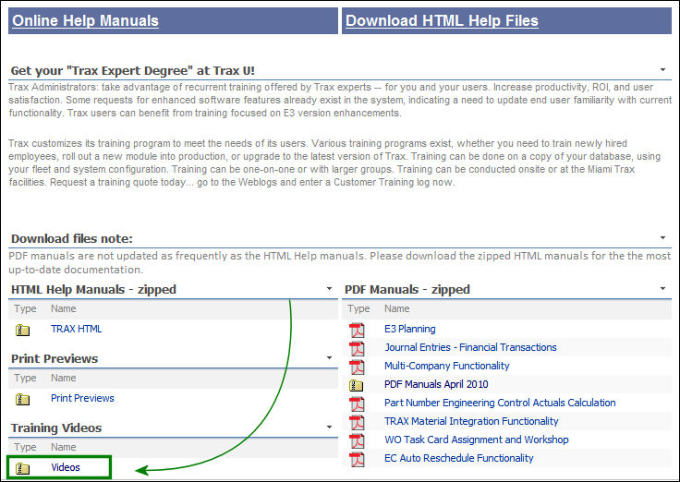
Task: Click the PDF icon beside Journal Entries
Action: [x=358, y=348]
